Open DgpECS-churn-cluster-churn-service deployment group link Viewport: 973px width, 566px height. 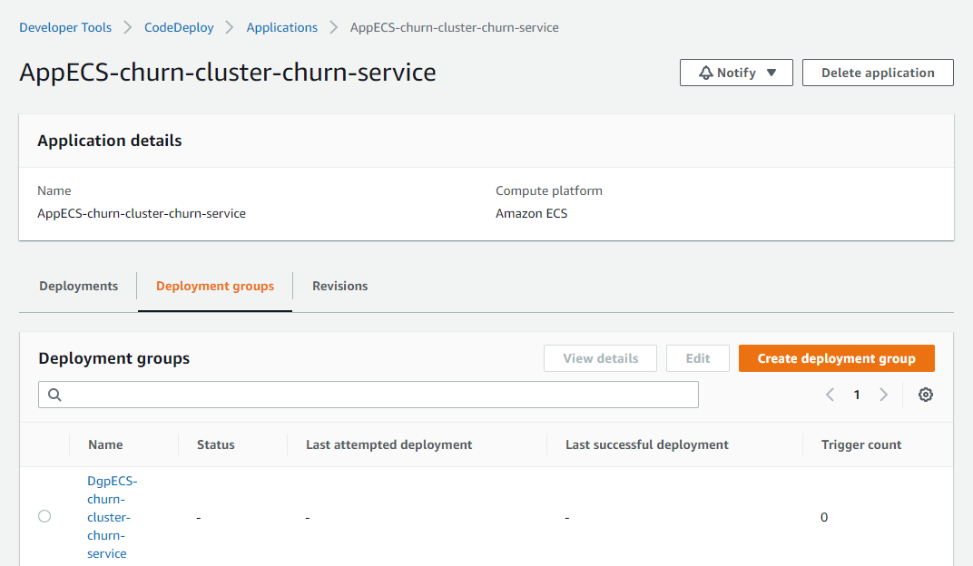[x=113, y=517]
